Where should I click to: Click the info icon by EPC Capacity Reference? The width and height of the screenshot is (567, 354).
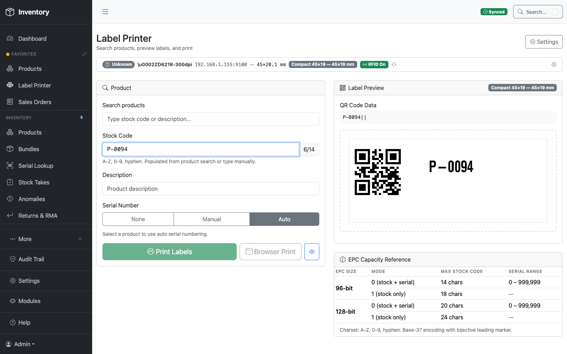point(343,259)
